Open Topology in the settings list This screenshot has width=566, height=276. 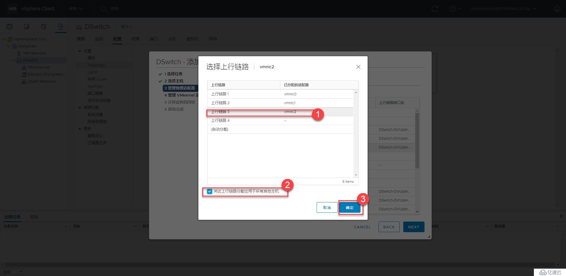(x=96, y=65)
